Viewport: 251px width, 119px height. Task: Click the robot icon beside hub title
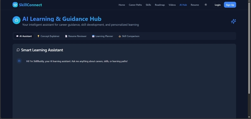pos(17,20)
